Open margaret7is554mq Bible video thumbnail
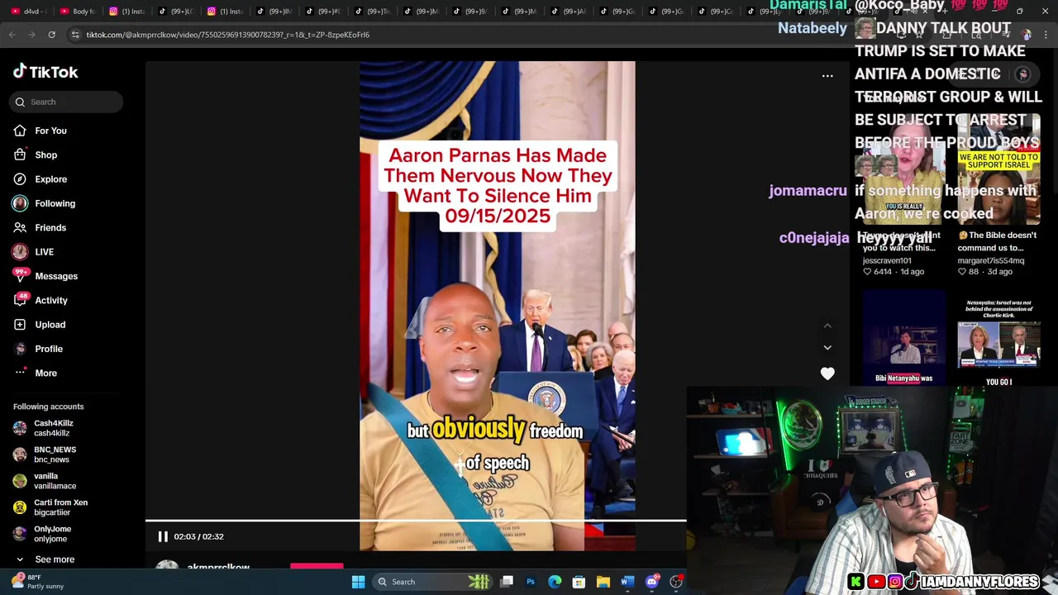Screen dimensions: 1058x595 click(x=998, y=169)
